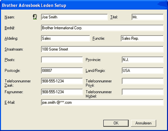This screenshot has height=131, width=168.
Task: Click the E-Mail: label text
Action: 10,103
